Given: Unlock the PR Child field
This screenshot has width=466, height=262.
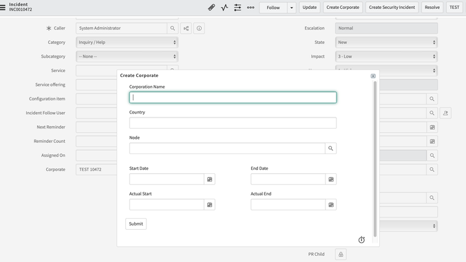Looking at the screenshot, I should 341,254.
